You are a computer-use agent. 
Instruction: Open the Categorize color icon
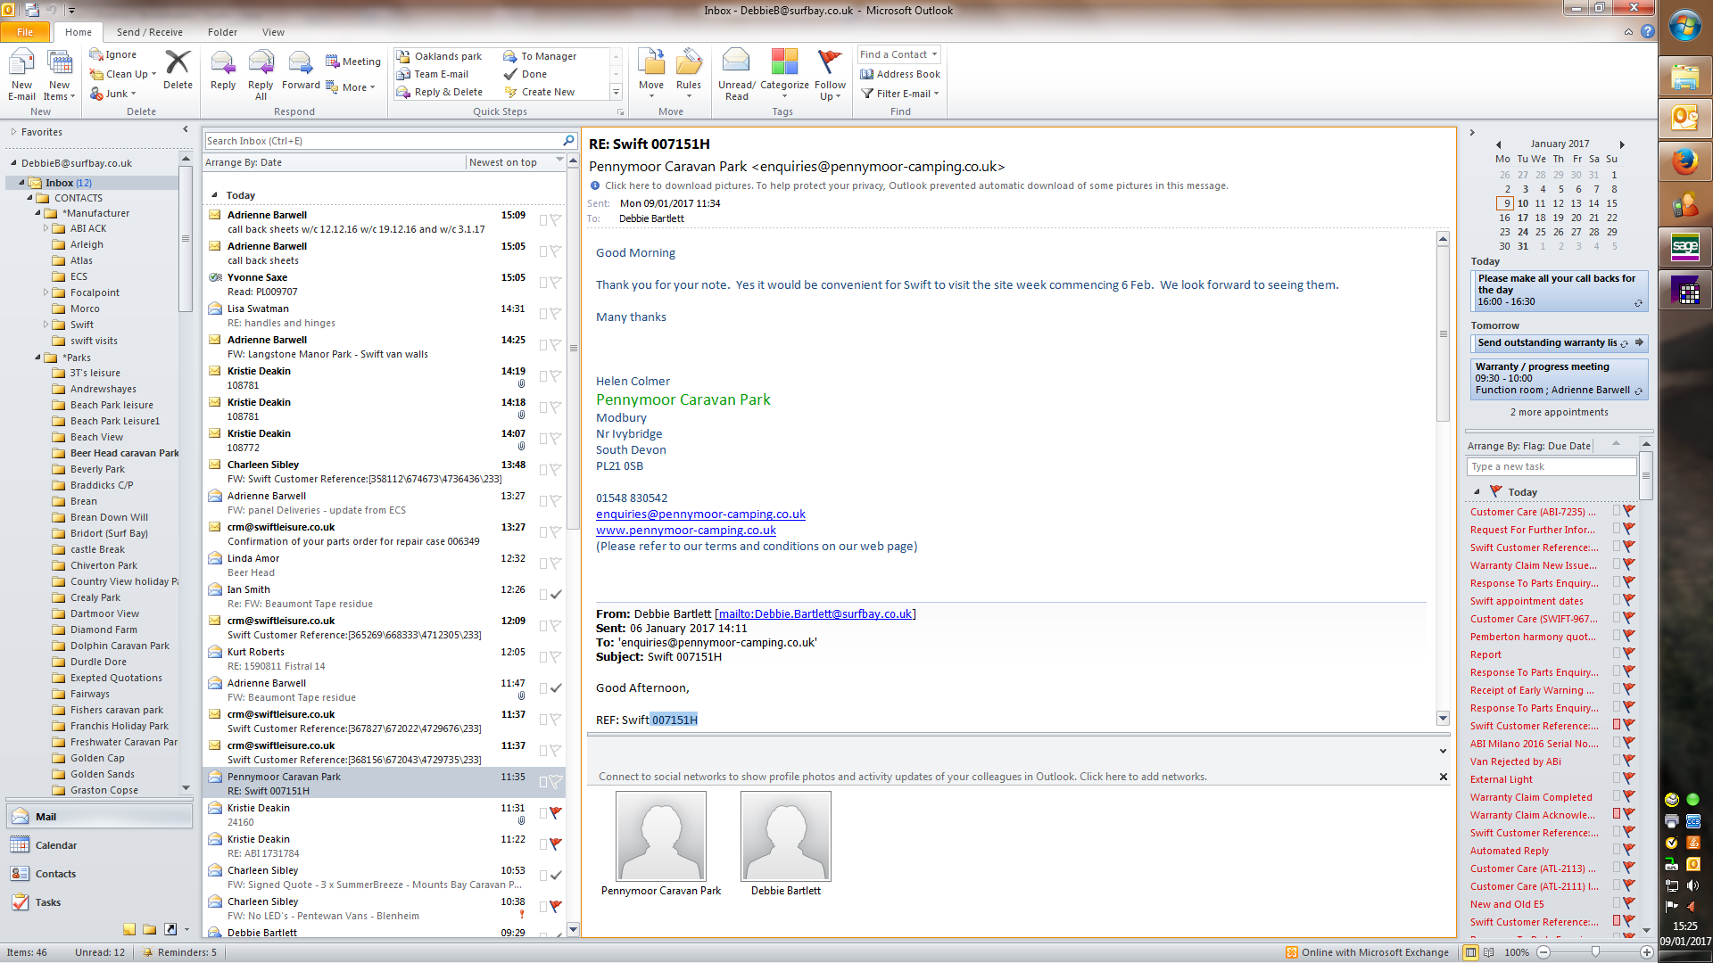pos(784,62)
